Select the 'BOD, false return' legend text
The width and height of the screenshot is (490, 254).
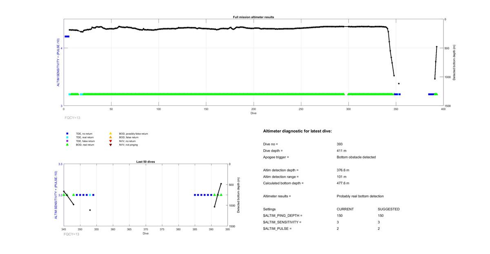(x=129, y=137)
